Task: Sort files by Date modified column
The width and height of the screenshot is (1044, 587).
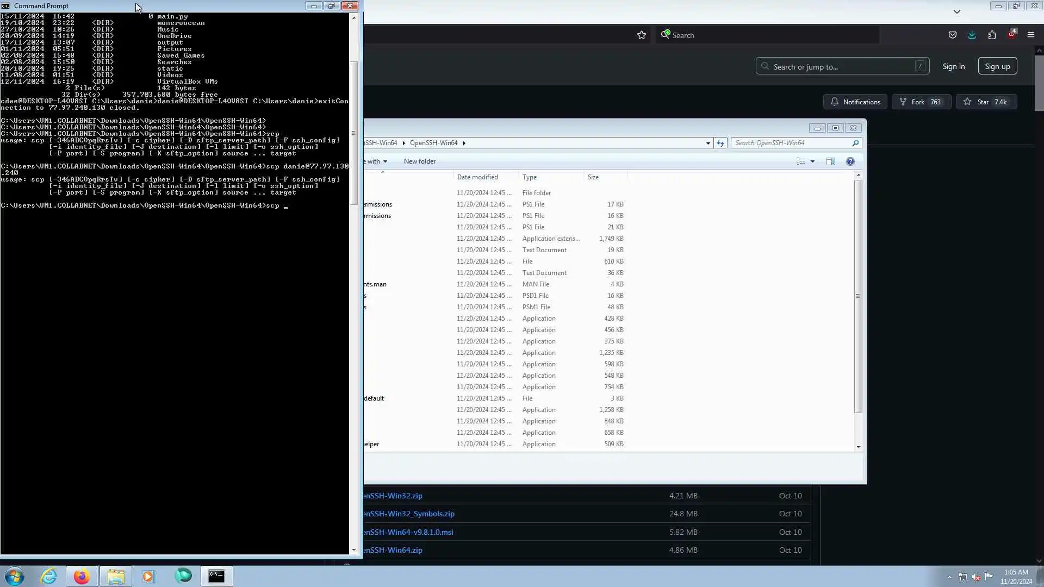Action: click(x=477, y=177)
